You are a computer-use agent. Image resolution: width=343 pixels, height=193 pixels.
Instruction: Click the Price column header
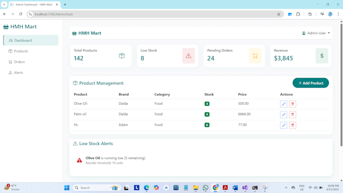(242, 94)
